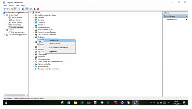
Task: Open Event Viewer in the left tree
Action: 16,20
